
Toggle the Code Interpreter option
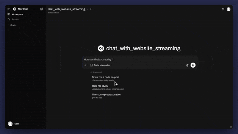[x=100, y=65]
